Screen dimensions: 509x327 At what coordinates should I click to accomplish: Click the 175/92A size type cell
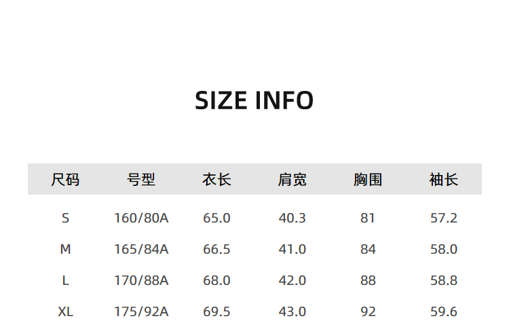141,312
